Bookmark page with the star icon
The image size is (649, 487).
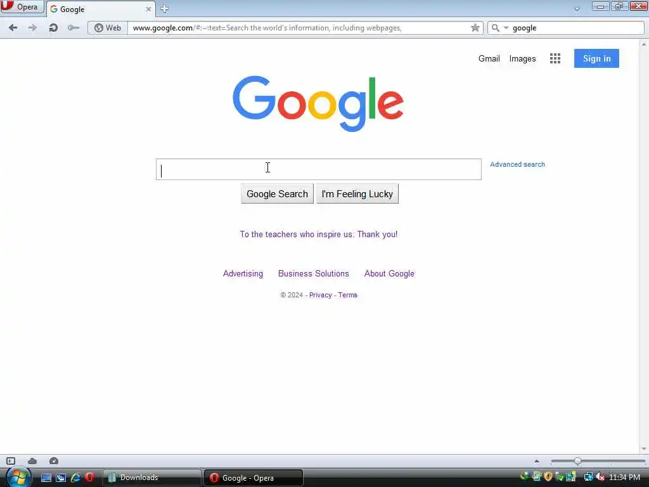(475, 28)
